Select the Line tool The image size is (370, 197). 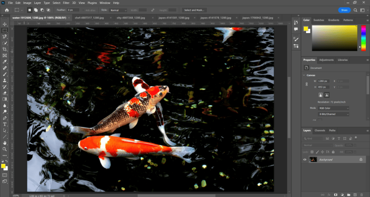point(5,136)
